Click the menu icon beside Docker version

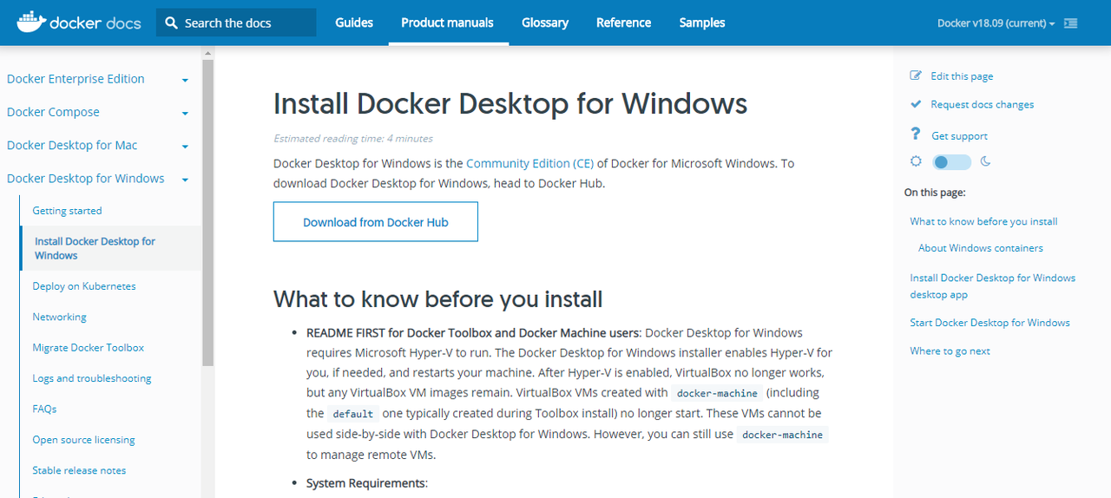point(1070,23)
